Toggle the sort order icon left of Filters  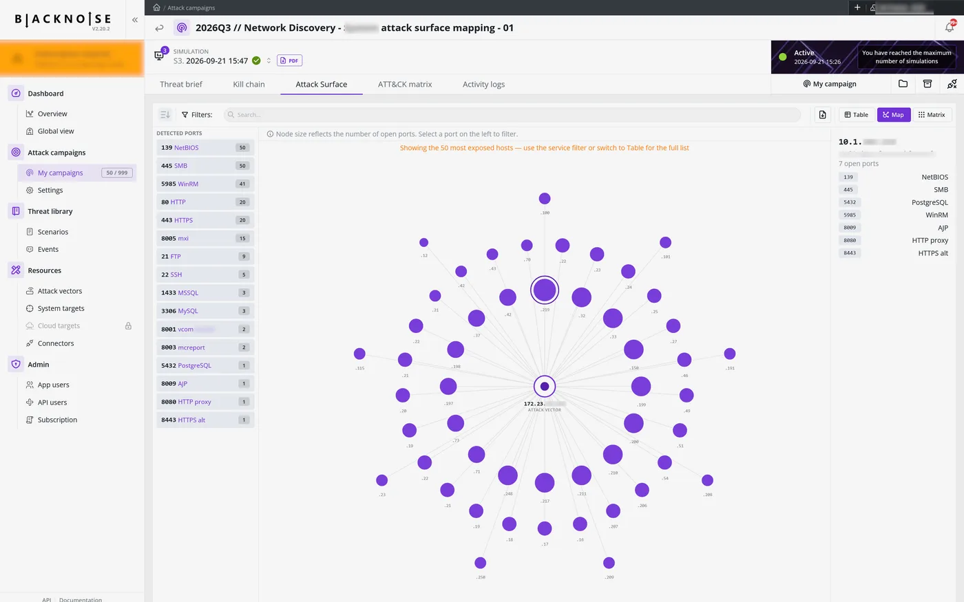click(165, 115)
